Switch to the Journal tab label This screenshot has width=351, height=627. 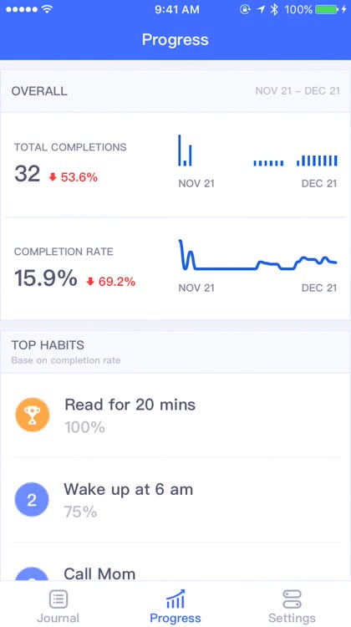(58, 618)
